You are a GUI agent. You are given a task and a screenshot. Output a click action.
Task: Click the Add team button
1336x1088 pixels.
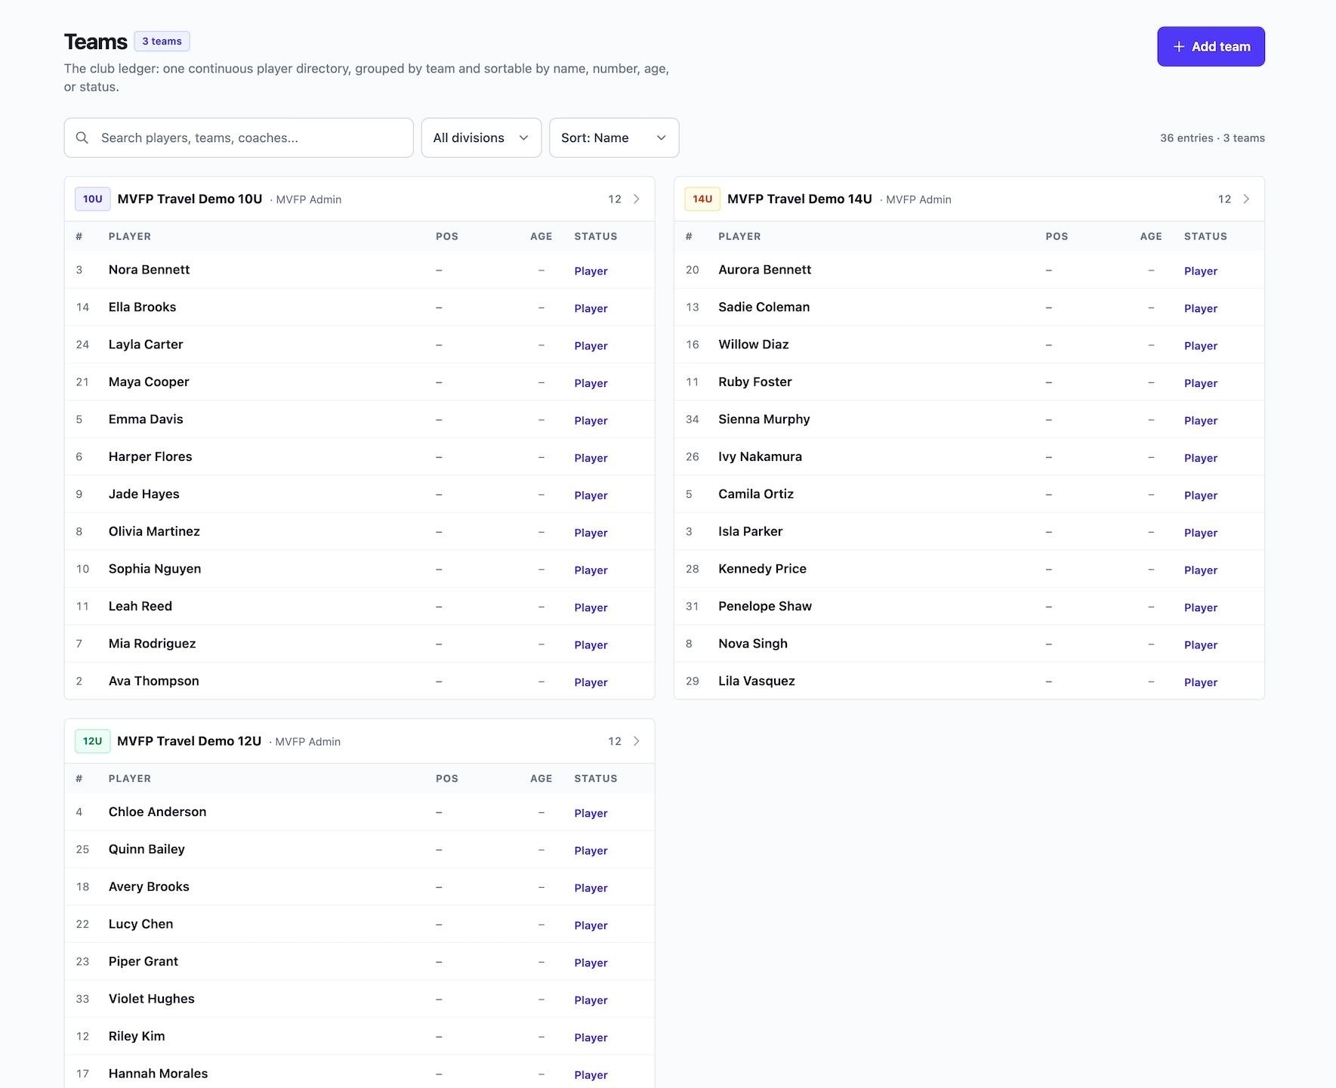(1211, 47)
